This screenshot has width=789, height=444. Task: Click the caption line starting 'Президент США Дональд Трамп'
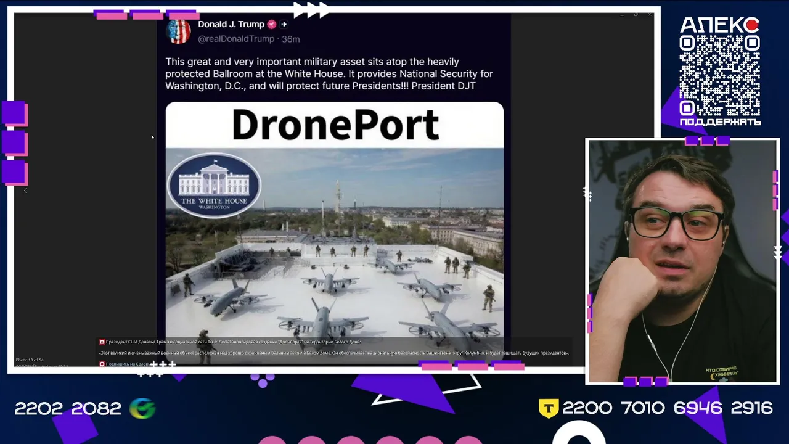pos(234,342)
